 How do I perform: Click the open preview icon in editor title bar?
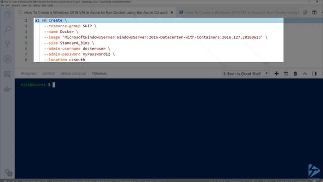click(x=305, y=13)
